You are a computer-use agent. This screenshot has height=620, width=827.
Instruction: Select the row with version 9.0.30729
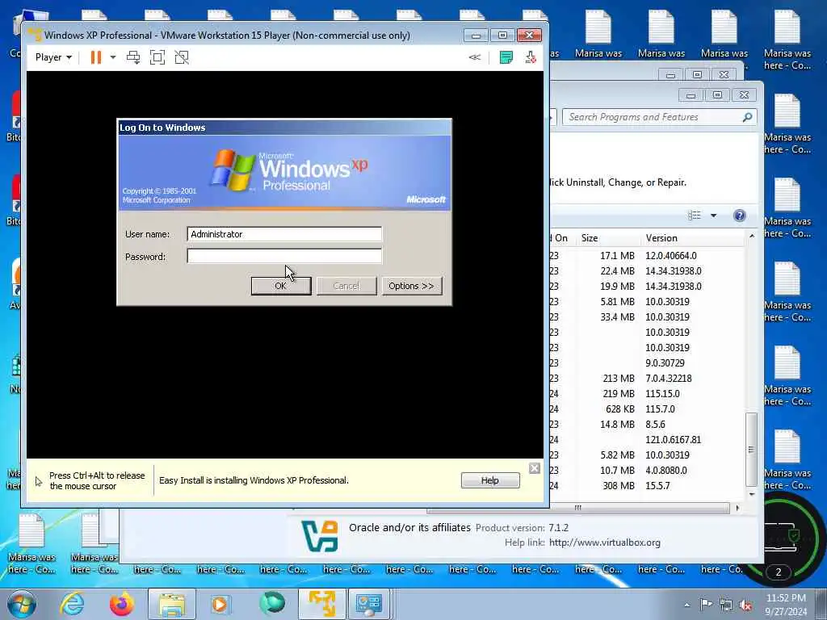coord(647,362)
